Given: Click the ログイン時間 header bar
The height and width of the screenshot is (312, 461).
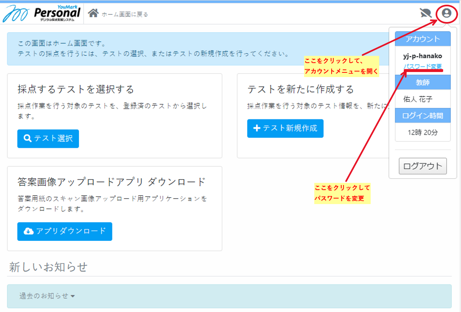Looking at the screenshot, I should coord(422,115).
